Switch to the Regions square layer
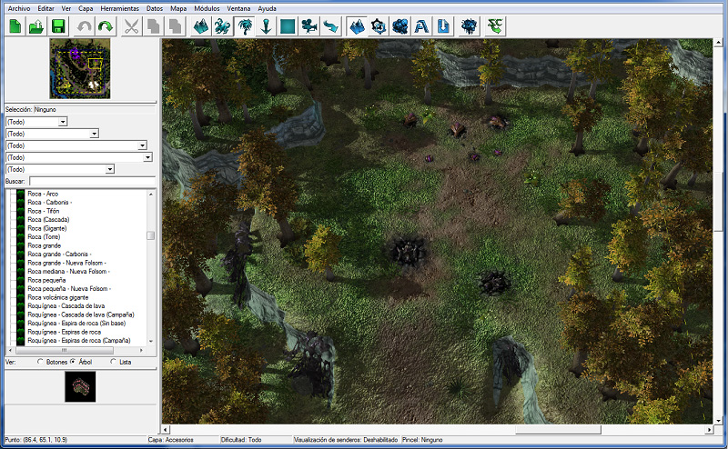Screen dimensions: 728x449 point(288,26)
